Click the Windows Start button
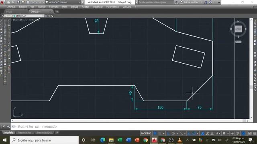 4,140
